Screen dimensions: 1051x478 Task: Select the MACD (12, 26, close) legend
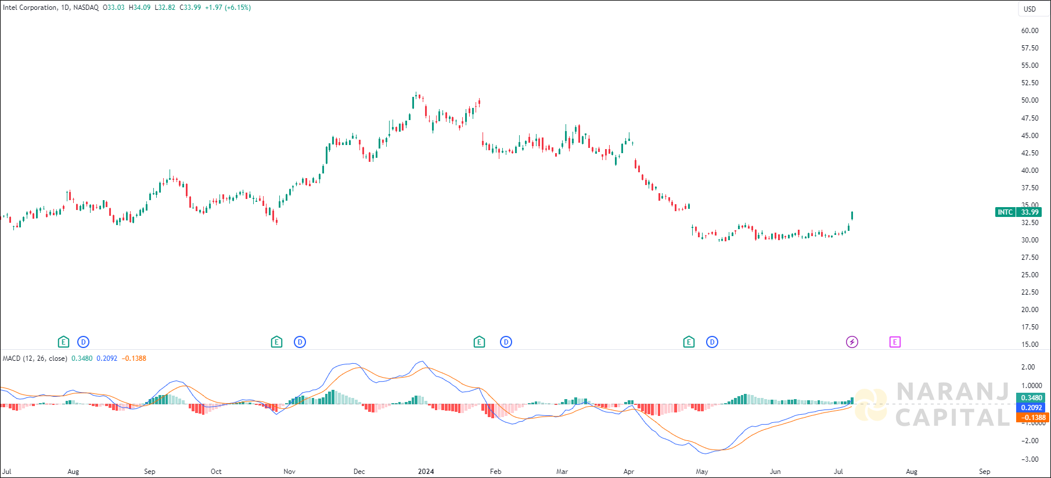tap(35, 358)
